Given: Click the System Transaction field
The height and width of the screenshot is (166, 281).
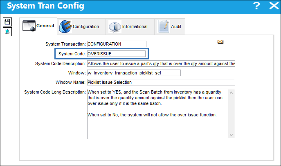Looking at the screenshot, I should click(117, 44).
